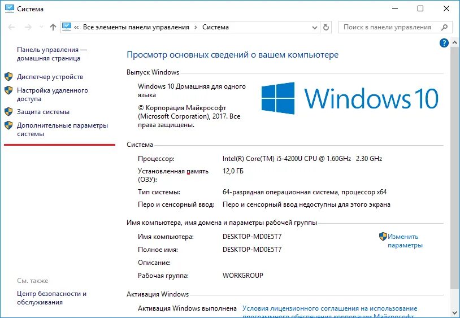
Task: Refresh the System page
Action: [x=326, y=27]
